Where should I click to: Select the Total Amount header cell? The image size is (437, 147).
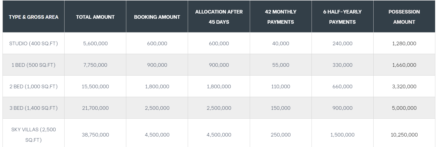tap(95, 17)
